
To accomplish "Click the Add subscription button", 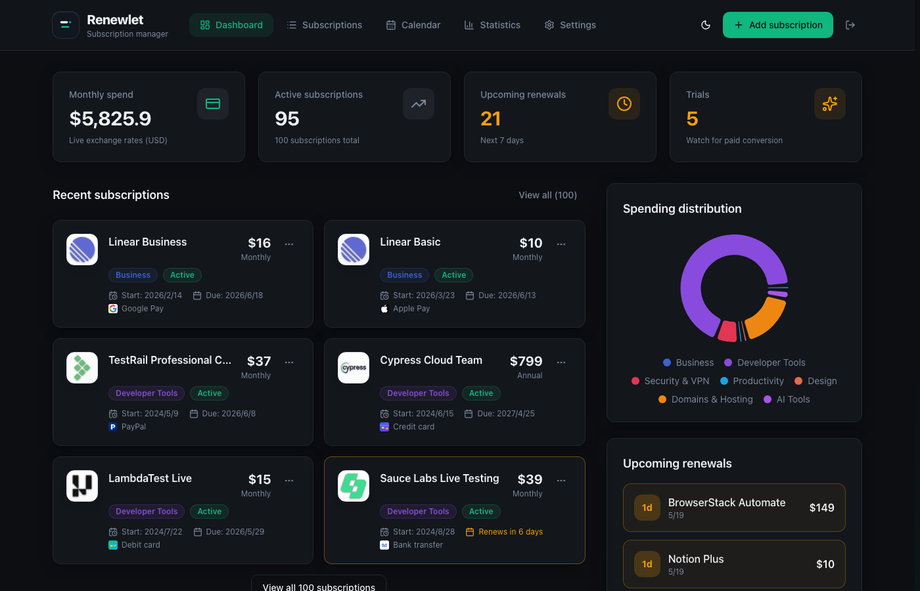I will pyautogui.click(x=778, y=25).
